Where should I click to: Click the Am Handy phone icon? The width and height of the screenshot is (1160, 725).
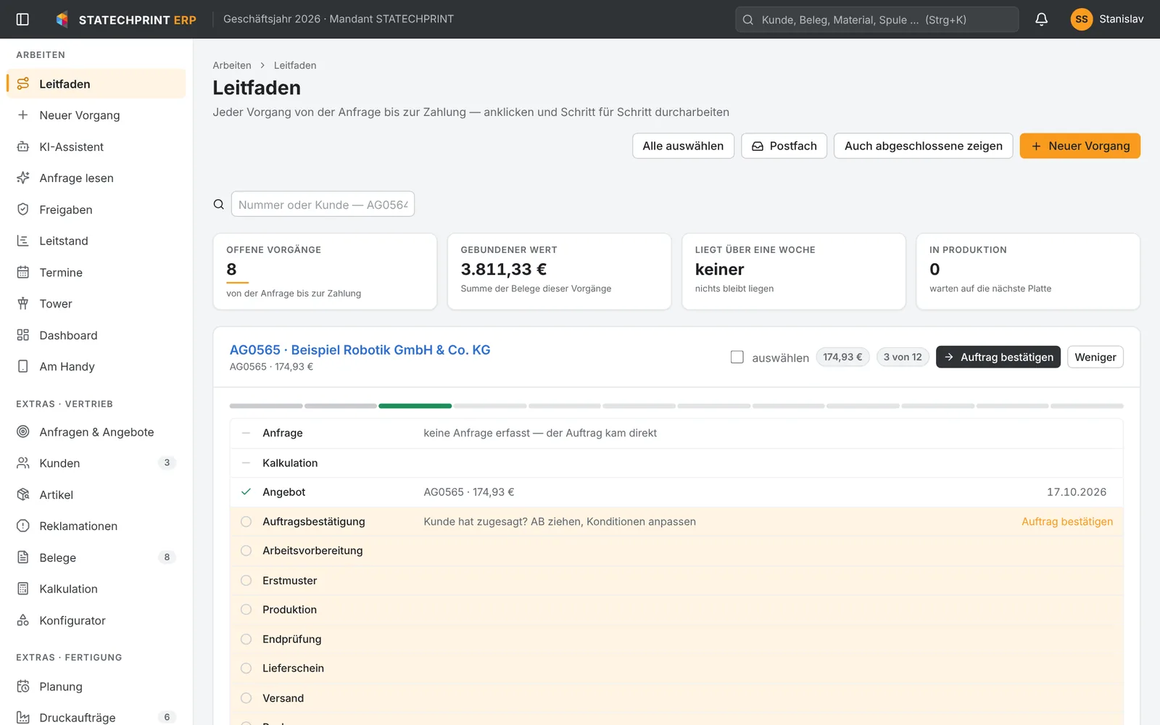tap(23, 367)
